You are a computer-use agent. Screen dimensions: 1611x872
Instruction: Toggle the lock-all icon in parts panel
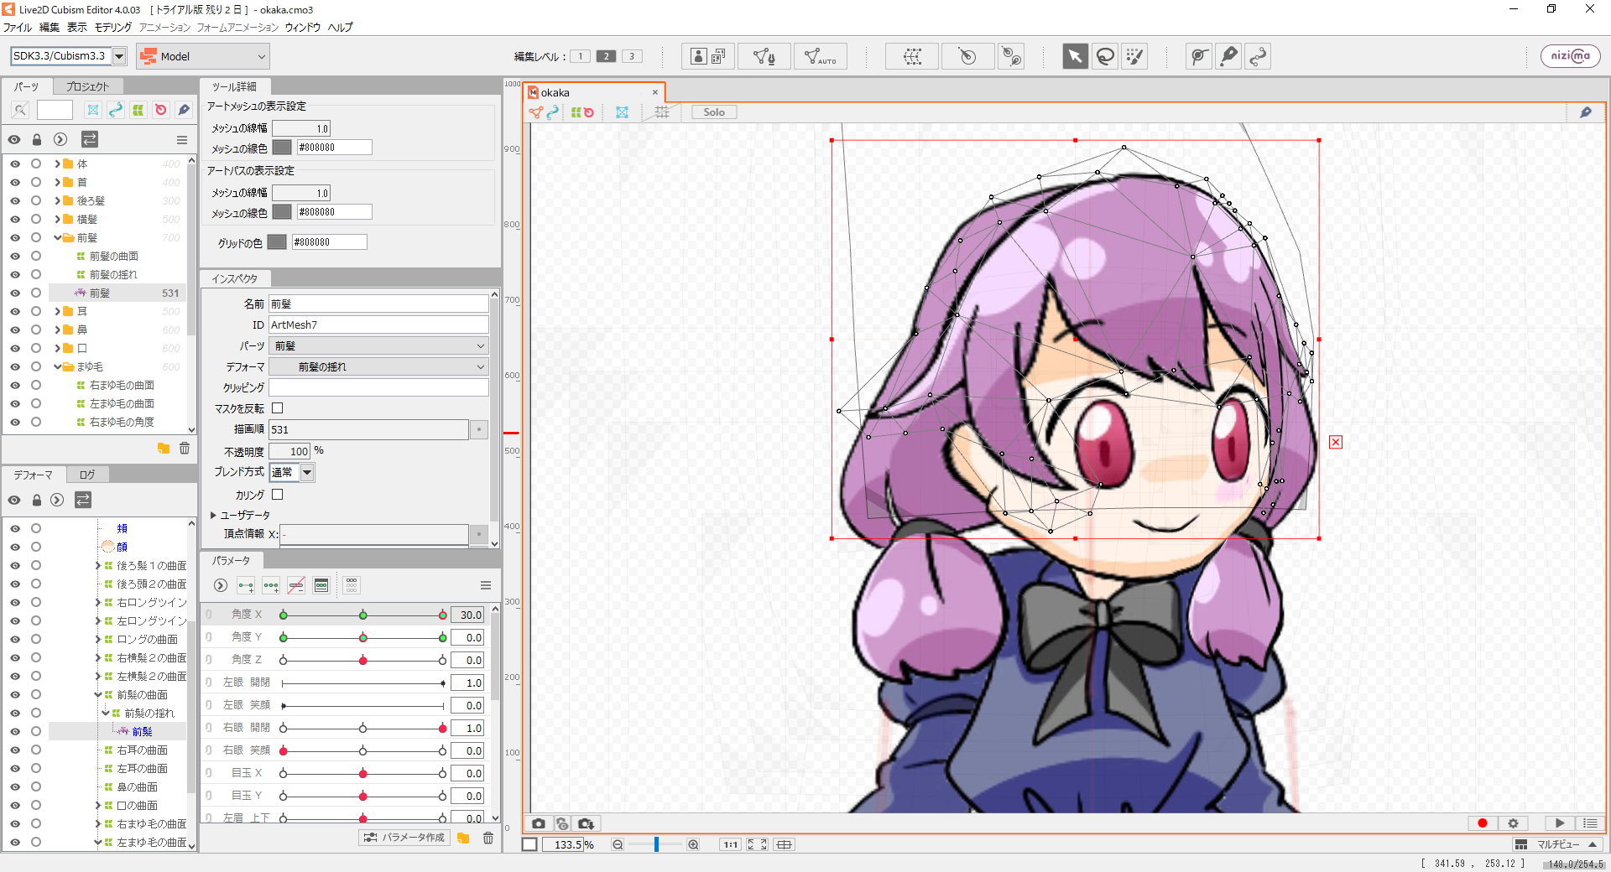tap(37, 139)
